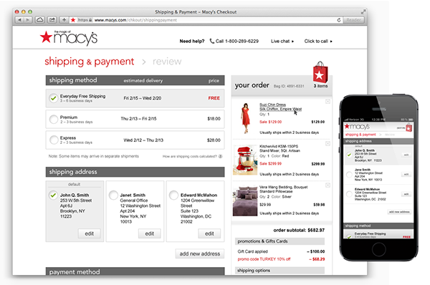Click the phone icon next to Call 1-800-289-6229
This screenshot has width=430, height=285.
click(211, 41)
